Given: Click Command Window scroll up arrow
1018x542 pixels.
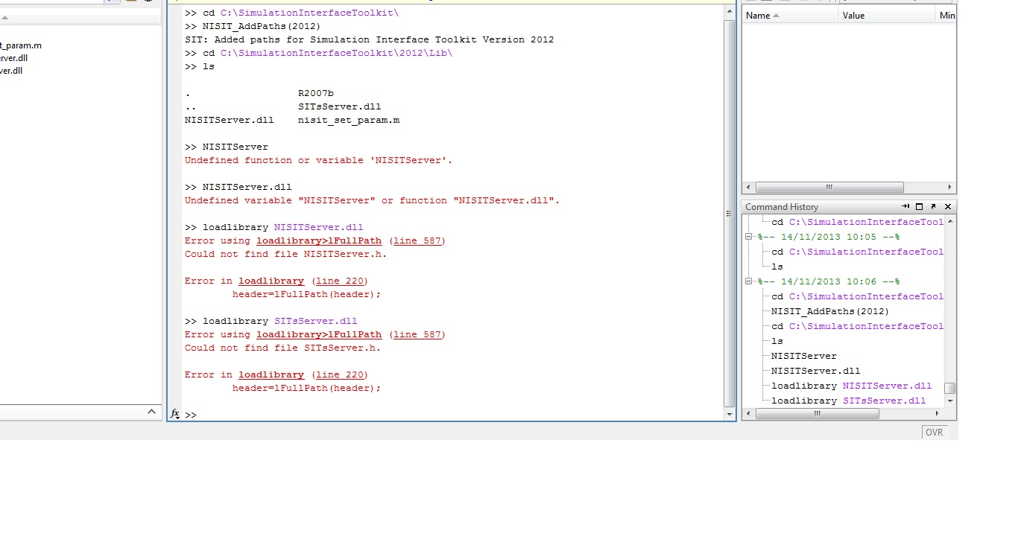Looking at the screenshot, I should pos(730,13).
